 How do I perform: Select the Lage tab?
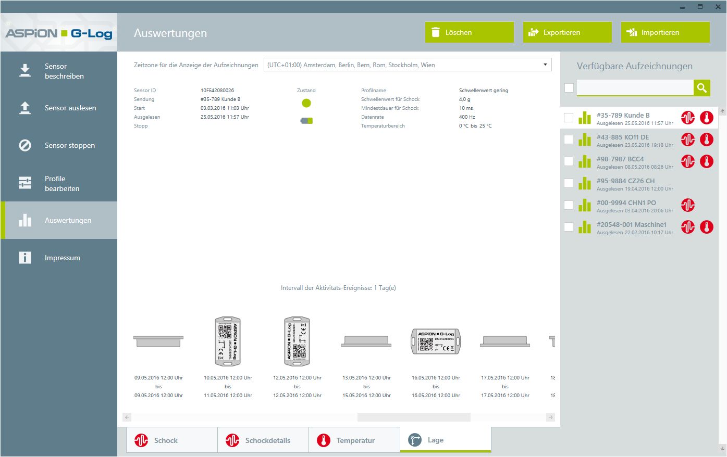click(x=446, y=440)
